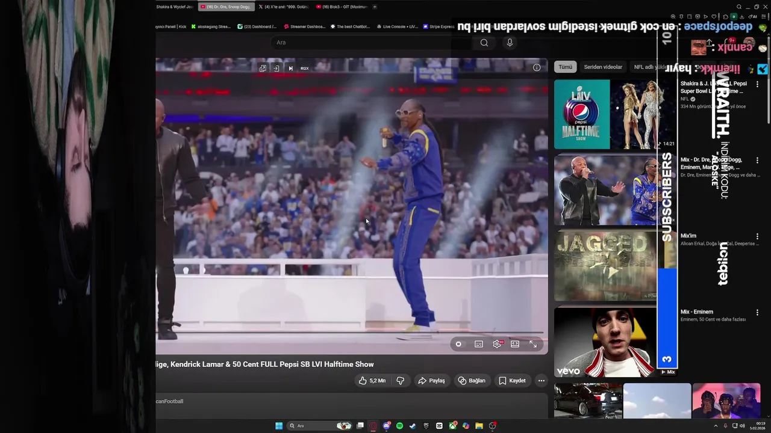Click the RGX label on the video overlay
The image size is (771, 433).
tap(305, 69)
